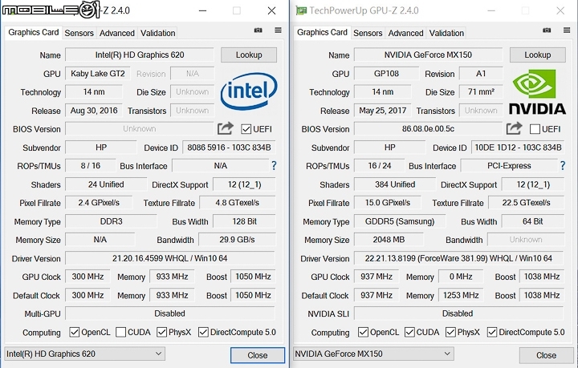Click the NVIDIA logo
Viewport: 578px width, 368px height.
(x=537, y=92)
